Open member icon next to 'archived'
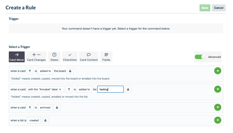Screen dimensions: 233x133 coord(57,108)
